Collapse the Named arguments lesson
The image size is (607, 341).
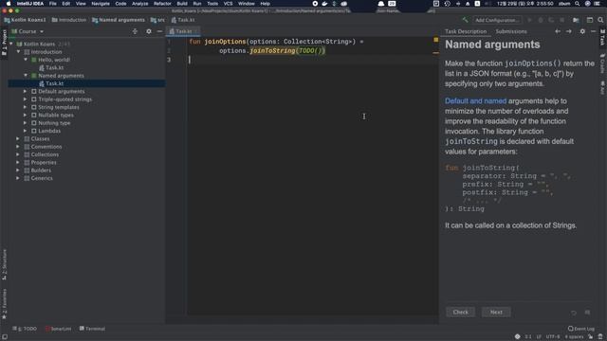[x=26, y=76]
